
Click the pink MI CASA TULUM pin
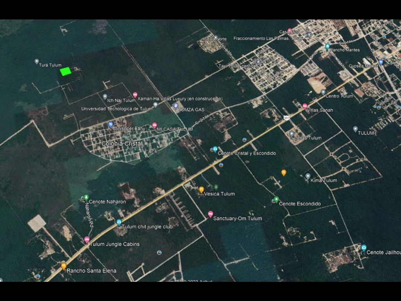[154, 125]
